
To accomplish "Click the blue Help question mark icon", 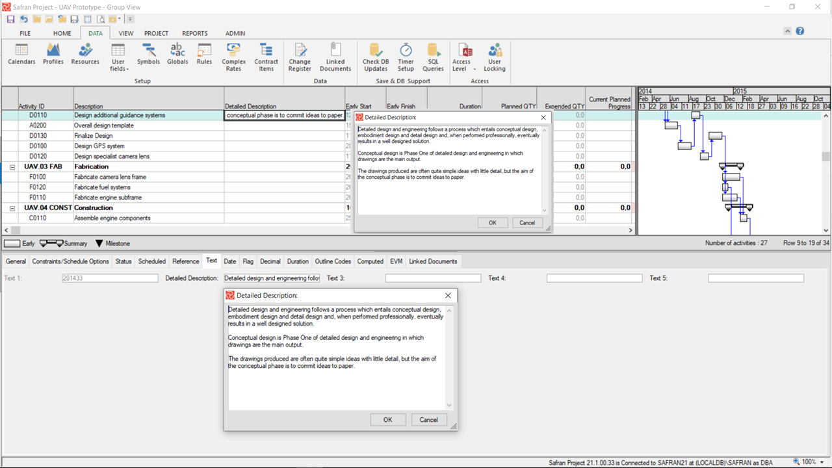I will 800,31.
